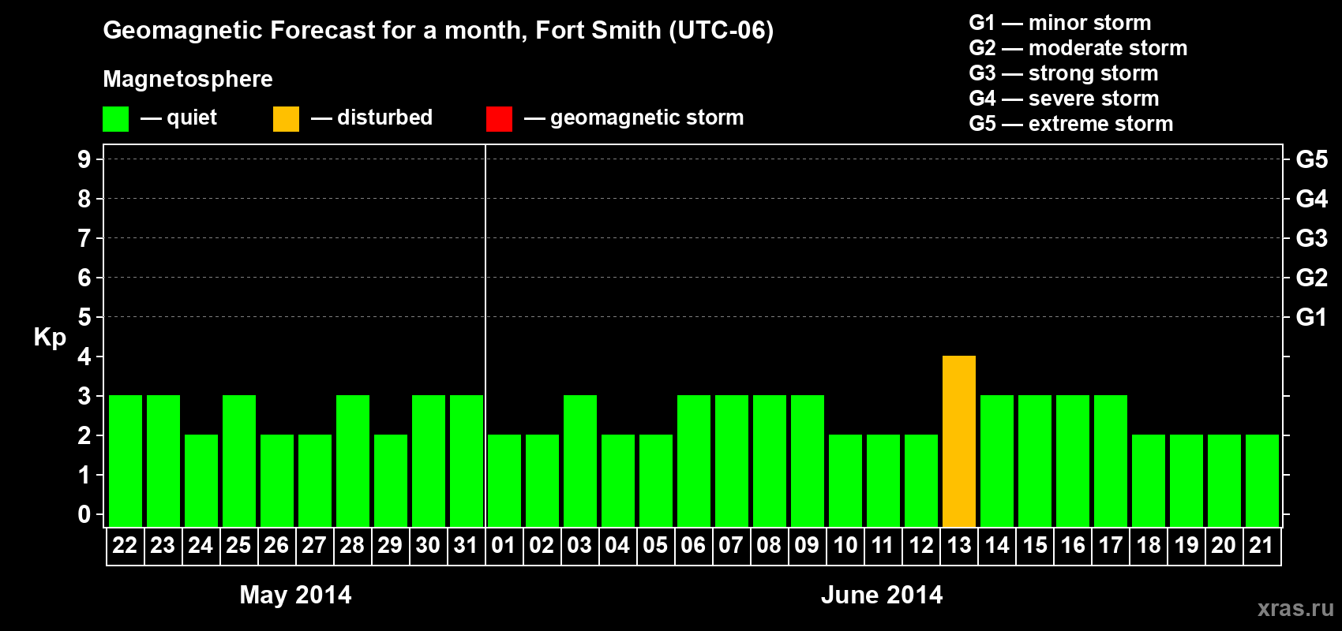Click the red geomagnetic storm legend swatch

pyautogui.click(x=499, y=119)
